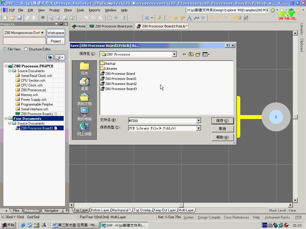Select CPU Clock.sch in the project tree
This screenshot has height=229, width=306.
(x=32, y=85)
